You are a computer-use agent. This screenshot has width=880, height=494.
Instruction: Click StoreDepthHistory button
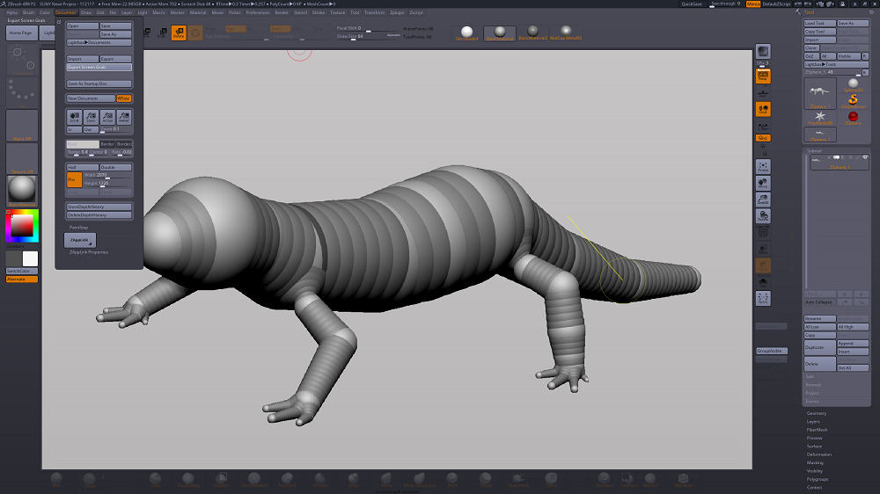click(x=99, y=207)
